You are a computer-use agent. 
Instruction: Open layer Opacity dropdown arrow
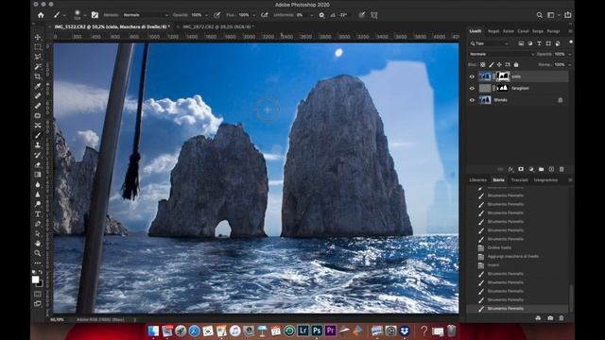[x=569, y=55]
